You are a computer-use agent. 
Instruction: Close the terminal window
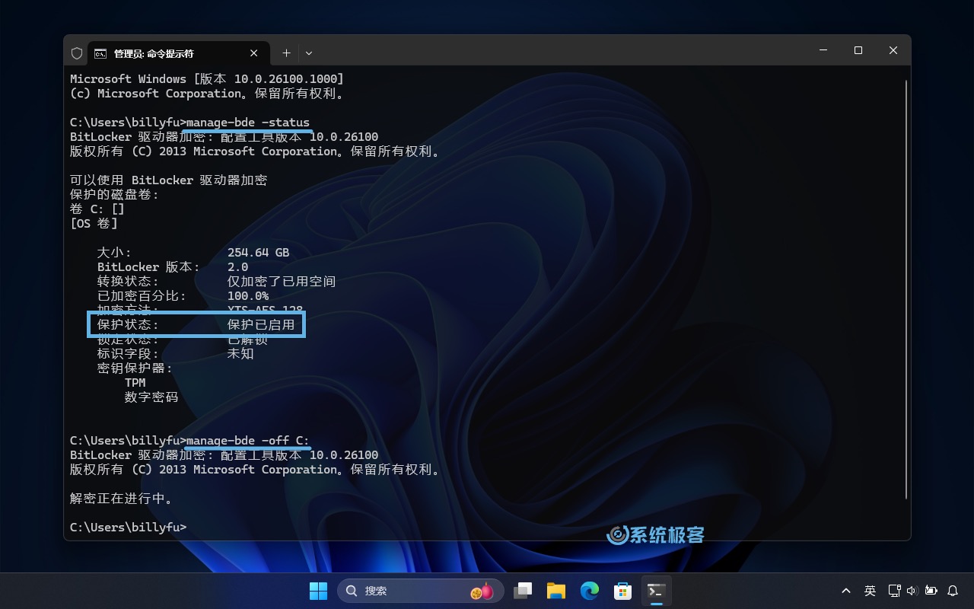coord(893,50)
